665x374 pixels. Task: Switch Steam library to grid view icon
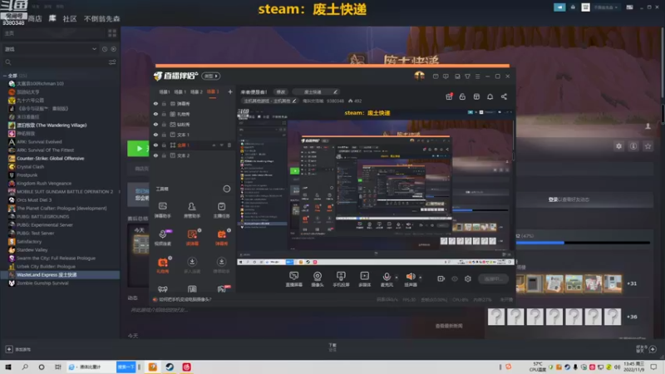click(112, 33)
